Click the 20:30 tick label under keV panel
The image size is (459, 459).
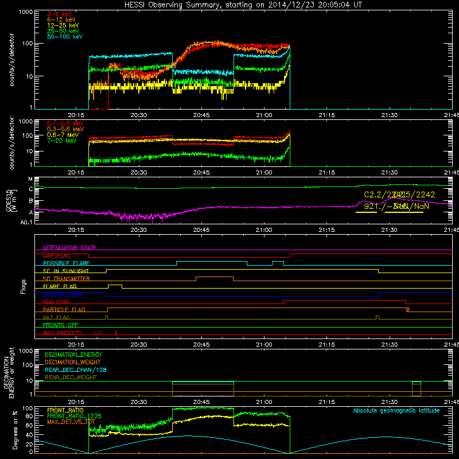tap(138, 115)
